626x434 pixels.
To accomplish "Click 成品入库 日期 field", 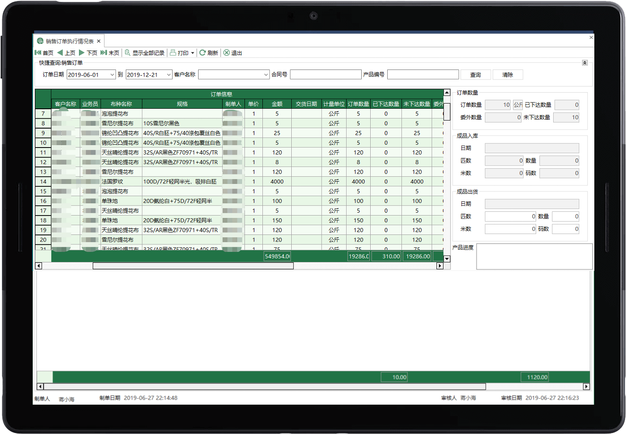I will click(x=532, y=148).
